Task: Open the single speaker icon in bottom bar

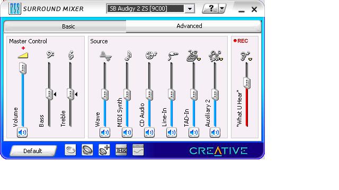Action: click(87, 150)
